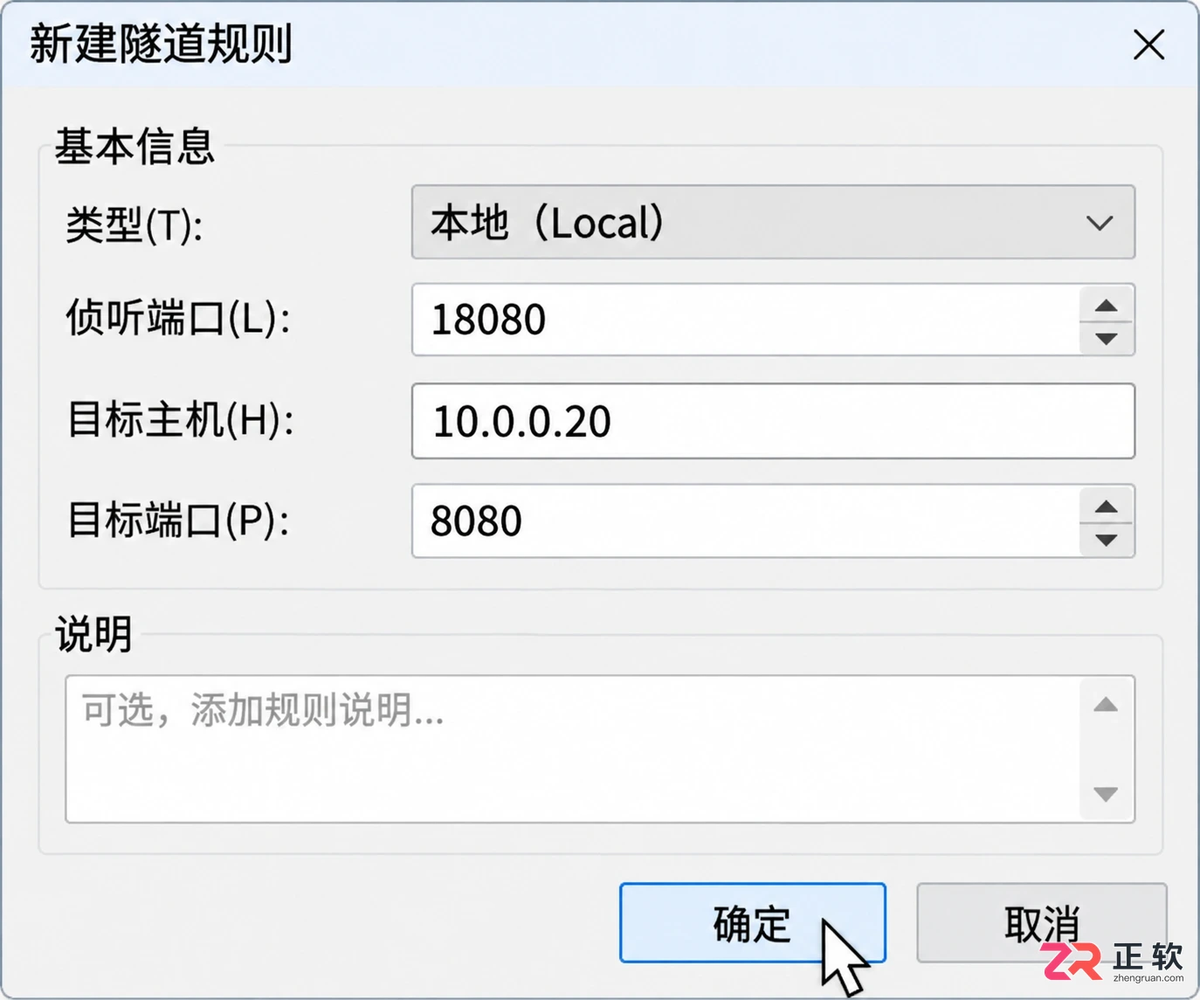1200x1000 pixels.
Task: Click the 类型(T) label
Action: point(134,225)
